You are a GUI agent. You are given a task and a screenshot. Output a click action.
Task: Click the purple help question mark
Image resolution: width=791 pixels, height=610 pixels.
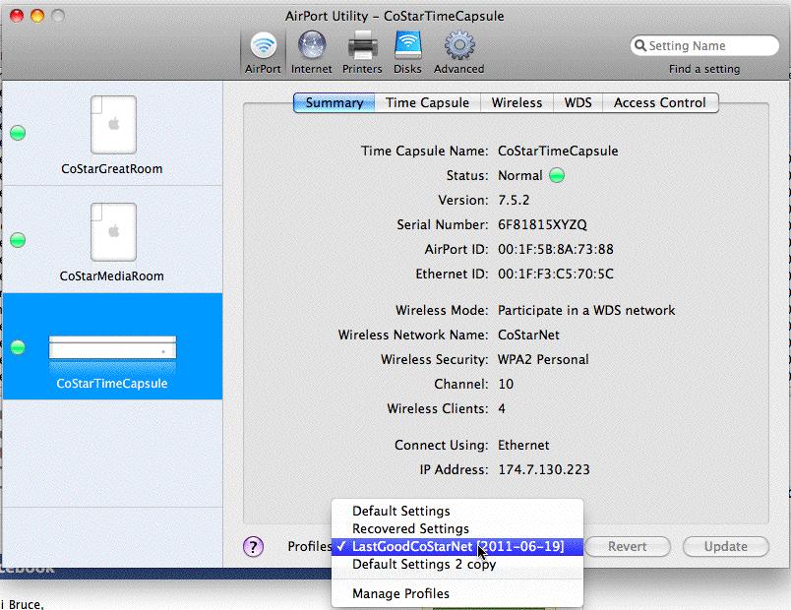253,546
